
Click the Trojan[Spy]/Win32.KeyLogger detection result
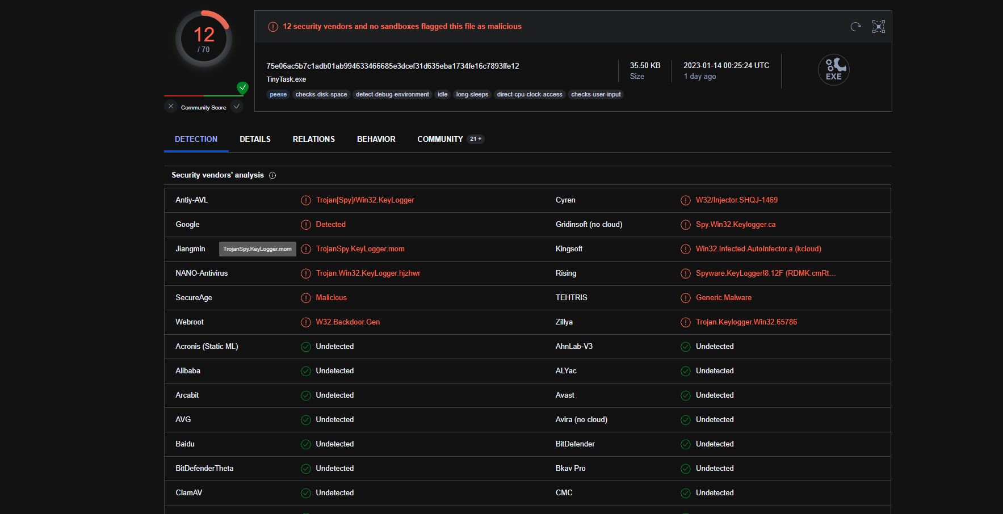pos(365,200)
